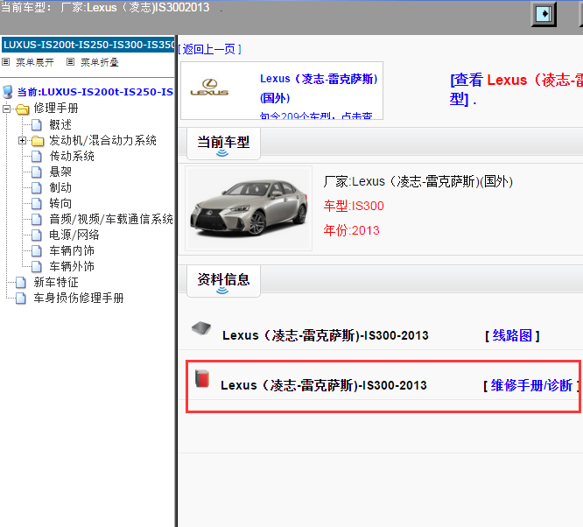Image resolution: width=583 pixels, height=527 pixels.
Task: Click the 菜单展开 expand-menu icon
Action: point(5,62)
